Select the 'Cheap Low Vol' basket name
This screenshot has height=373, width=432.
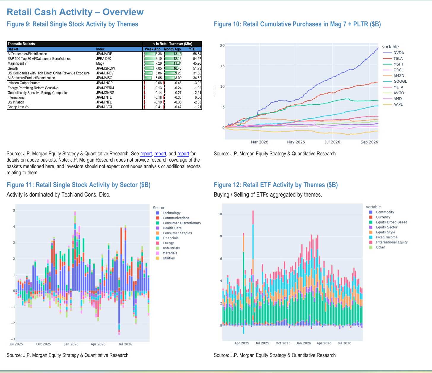click(18, 107)
